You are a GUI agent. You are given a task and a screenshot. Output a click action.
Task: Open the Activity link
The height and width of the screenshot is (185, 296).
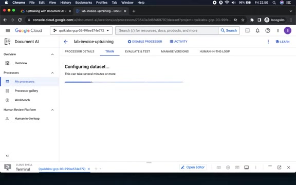(178, 42)
